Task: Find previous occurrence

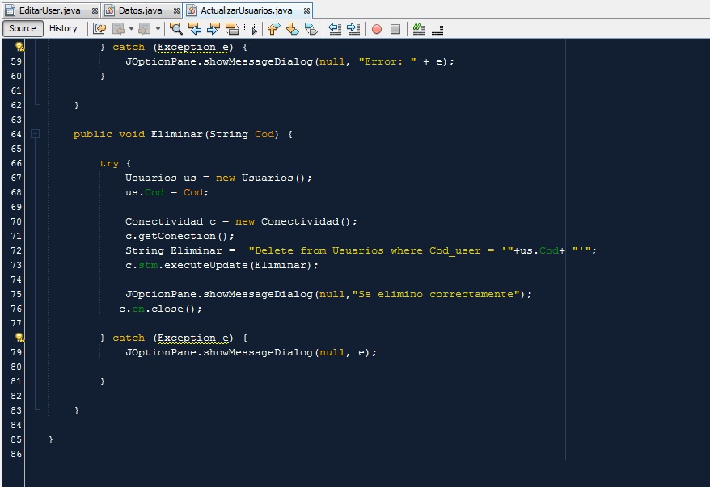Action: [x=195, y=29]
